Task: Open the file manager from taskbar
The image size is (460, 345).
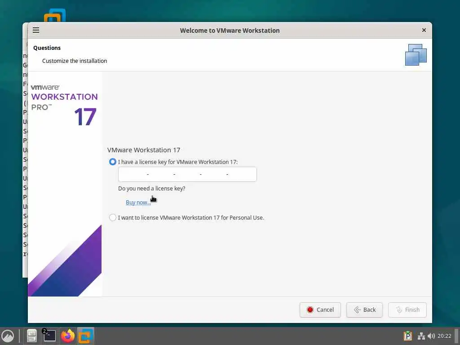Action: coord(32,336)
